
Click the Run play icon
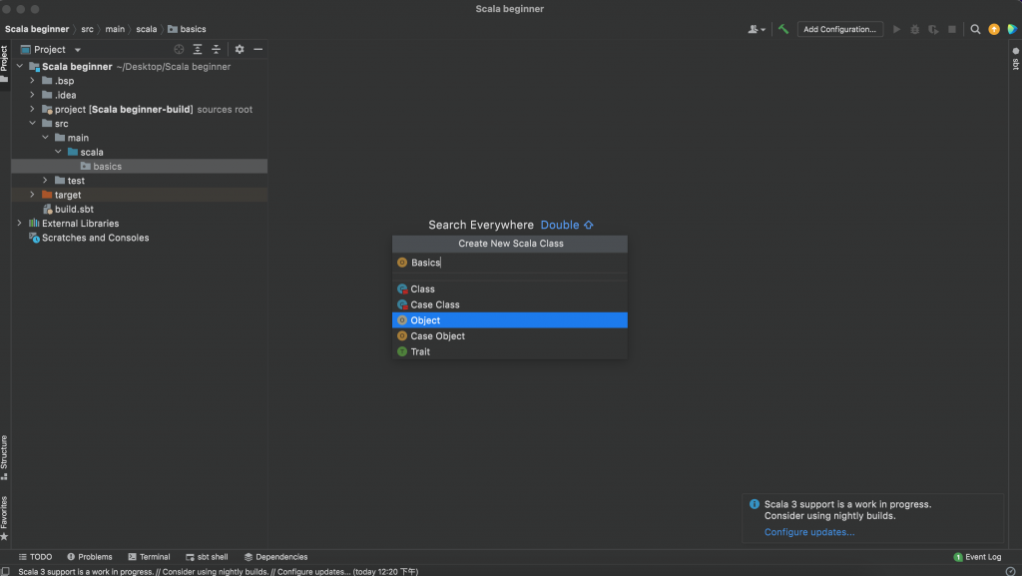[897, 29]
